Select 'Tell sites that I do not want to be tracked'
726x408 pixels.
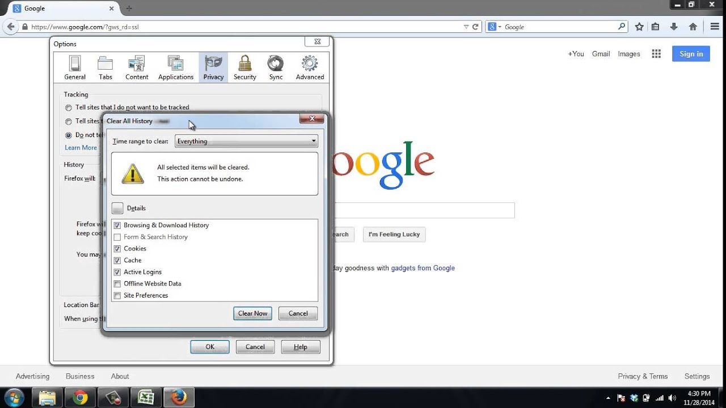(69, 108)
